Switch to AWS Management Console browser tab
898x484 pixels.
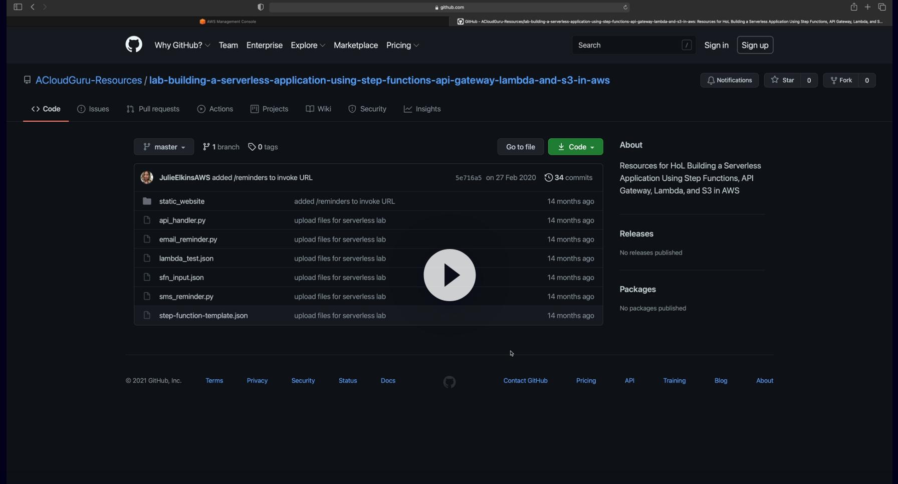tap(228, 22)
